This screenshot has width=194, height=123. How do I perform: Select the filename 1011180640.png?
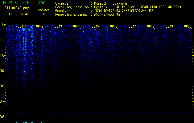click(x=16, y=8)
